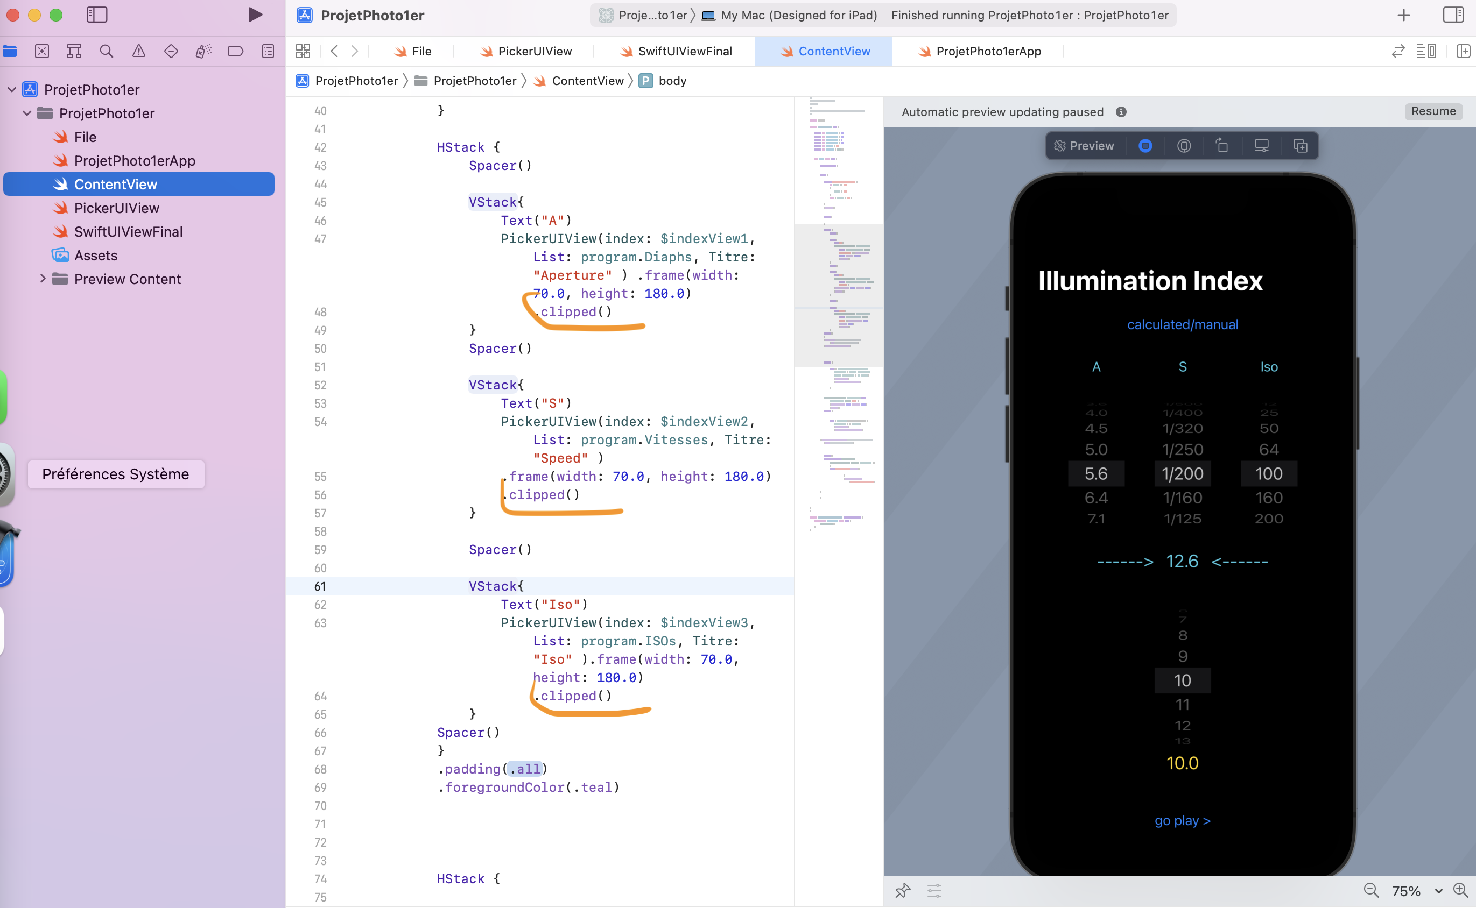This screenshot has width=1476, height=908.
Task: Click the Resume preview button
Action: point(1433,111)
